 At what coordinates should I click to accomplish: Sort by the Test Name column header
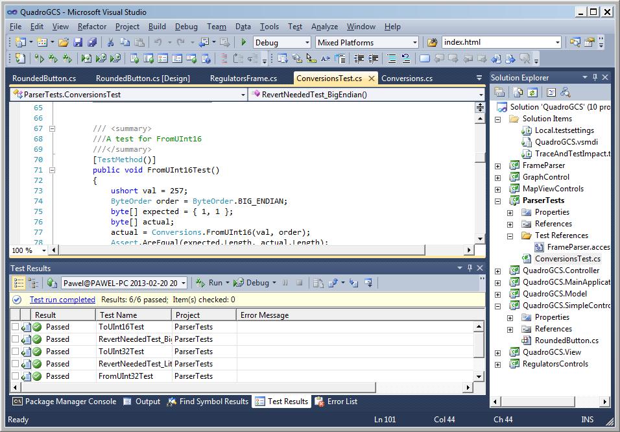[x=134, y=315]
